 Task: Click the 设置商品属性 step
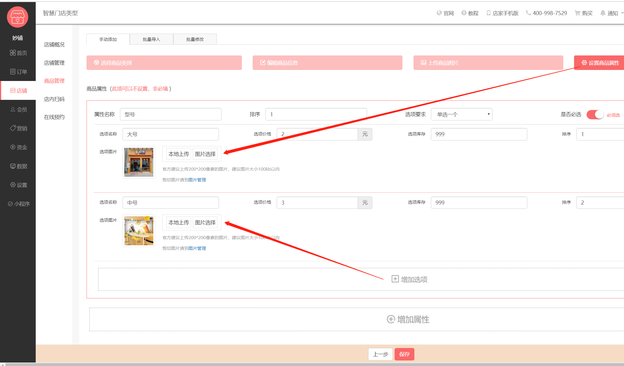pyautogui.click(x=599, y=63)
